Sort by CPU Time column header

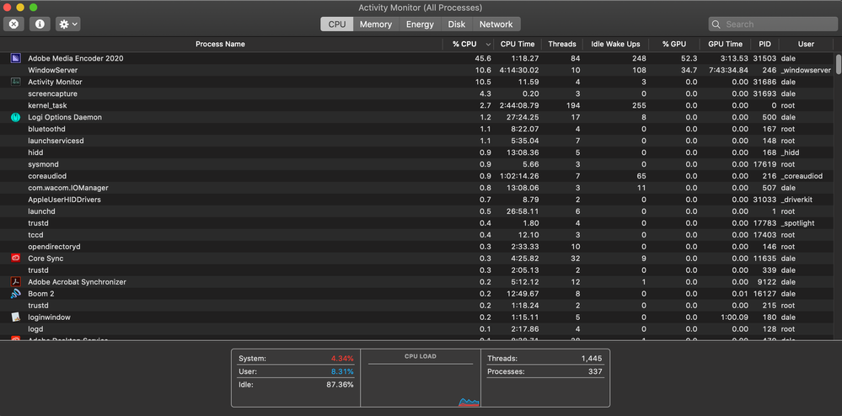pos(518,44)
